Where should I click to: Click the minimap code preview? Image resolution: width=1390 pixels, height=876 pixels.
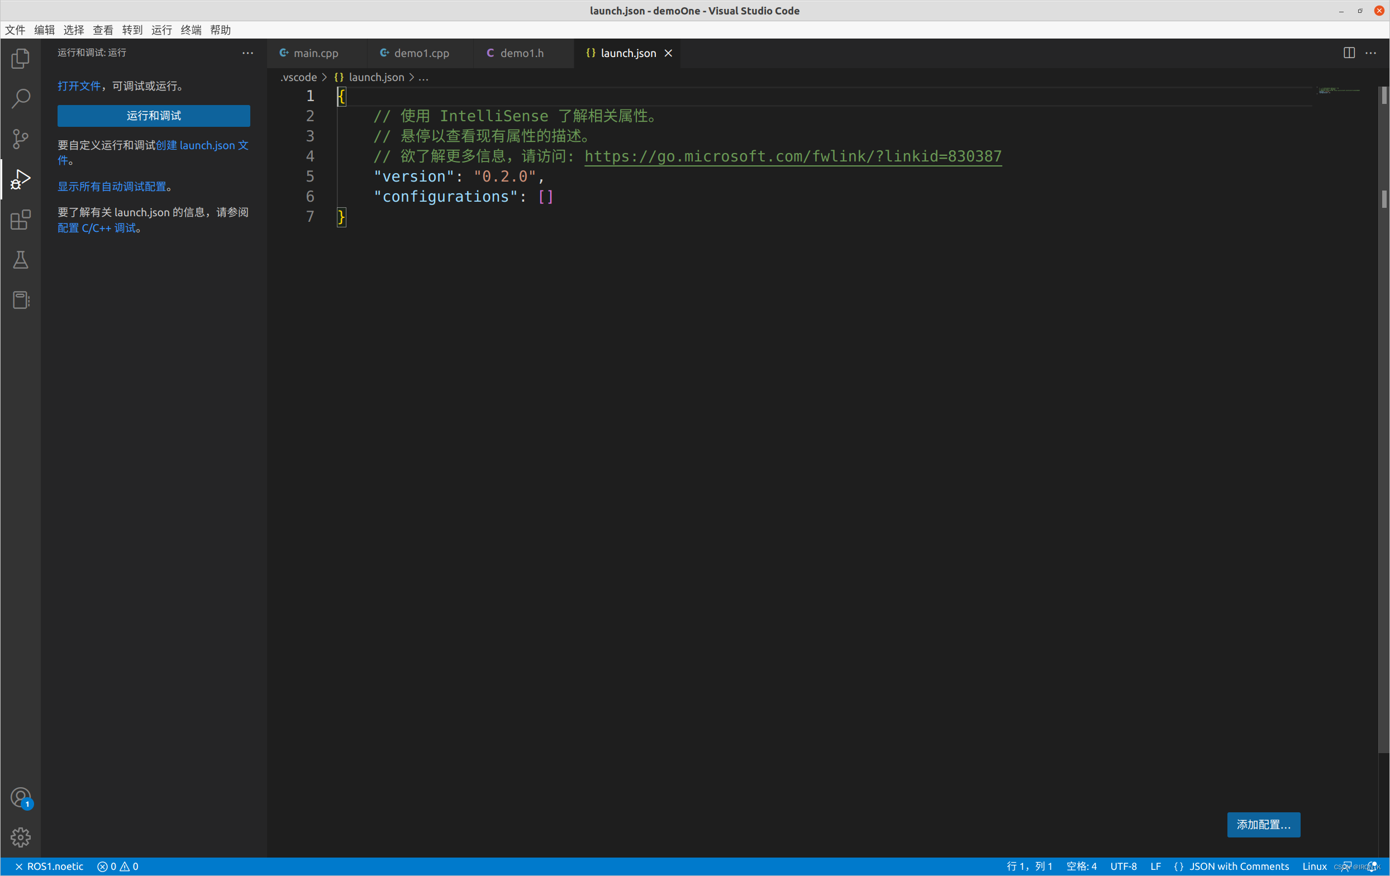[1339, 91]
